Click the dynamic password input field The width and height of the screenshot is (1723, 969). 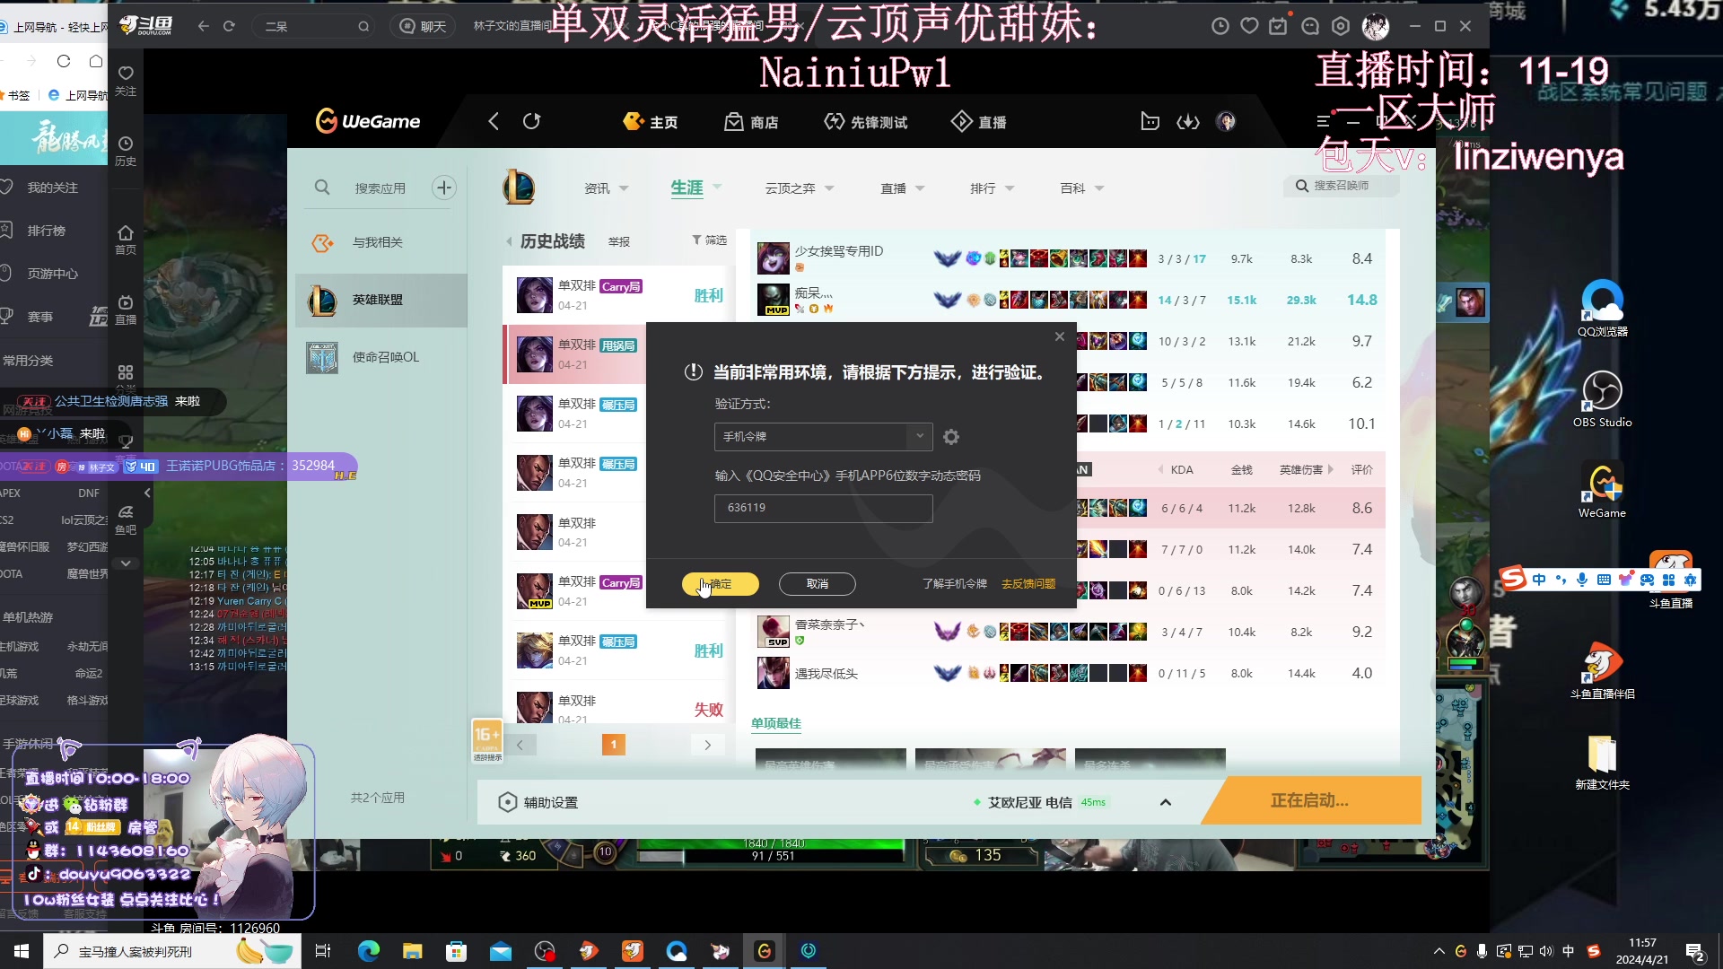tap(824, 508)
